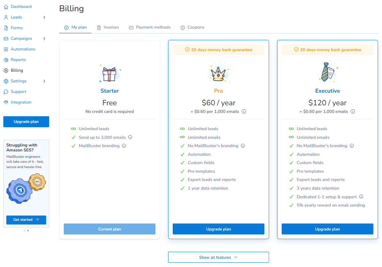
Task: Open the My plan tab
Action: coord(75,27)
